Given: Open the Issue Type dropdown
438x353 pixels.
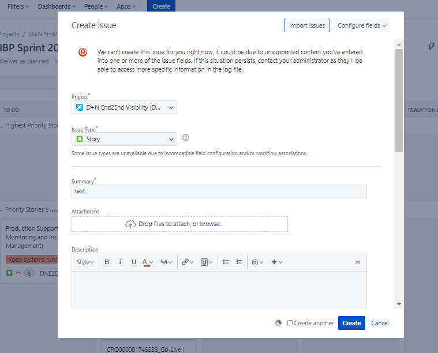Looking at the screenshot, I should click(124, 139).
